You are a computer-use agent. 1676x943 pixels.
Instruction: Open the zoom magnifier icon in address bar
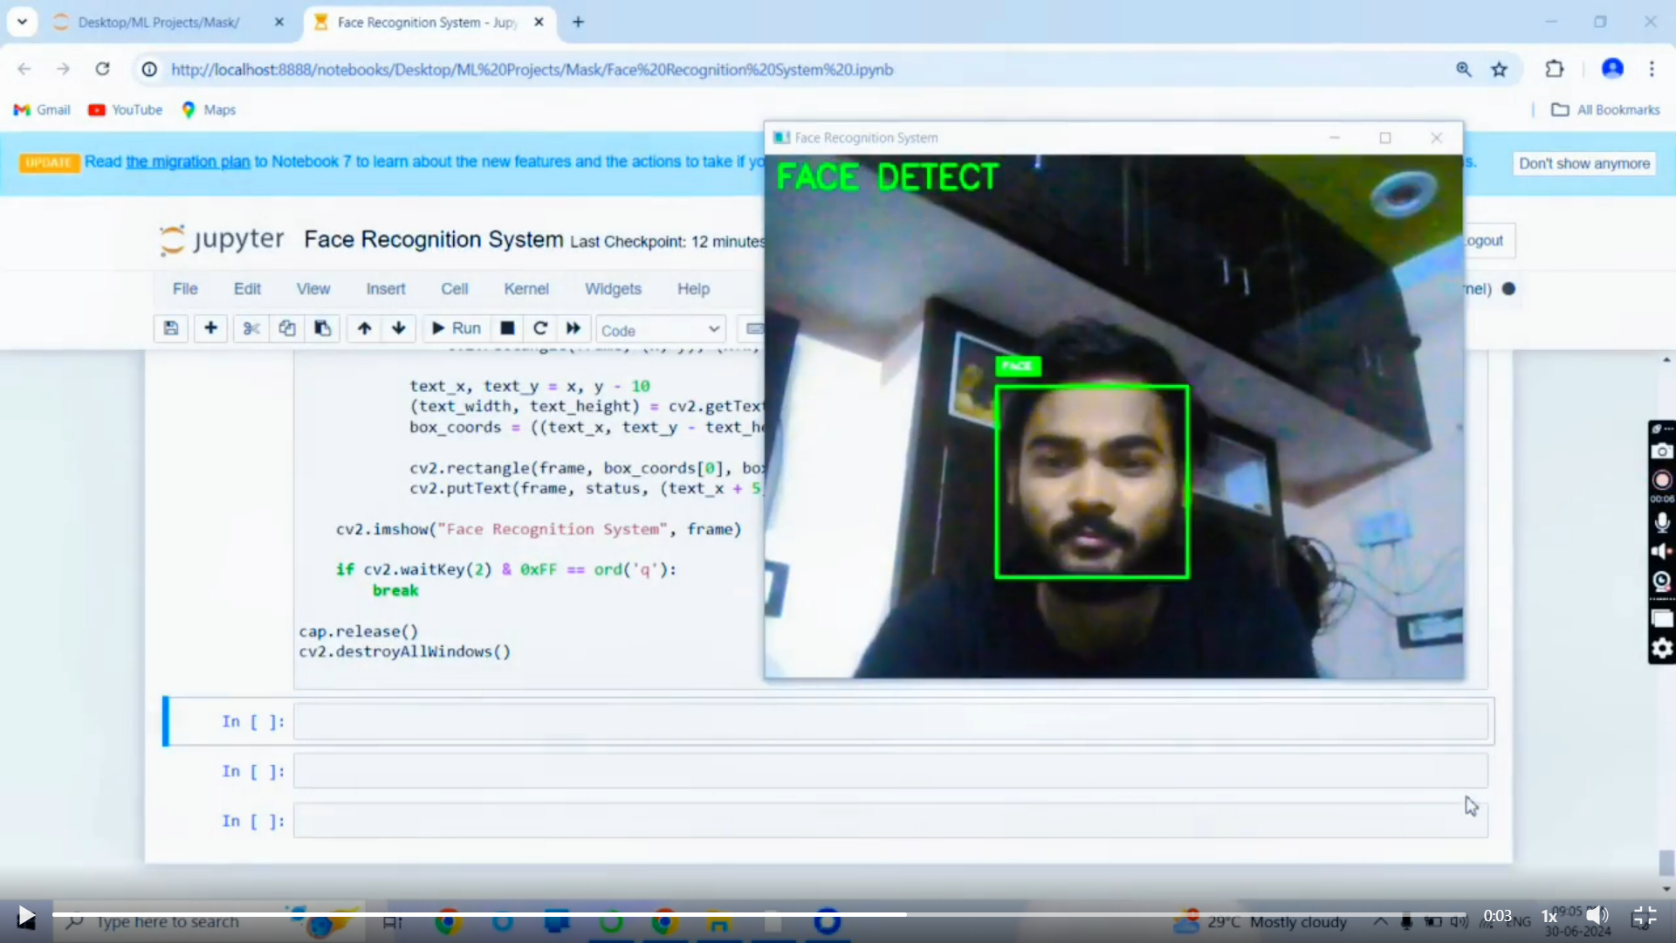(x=1464, y=69)
